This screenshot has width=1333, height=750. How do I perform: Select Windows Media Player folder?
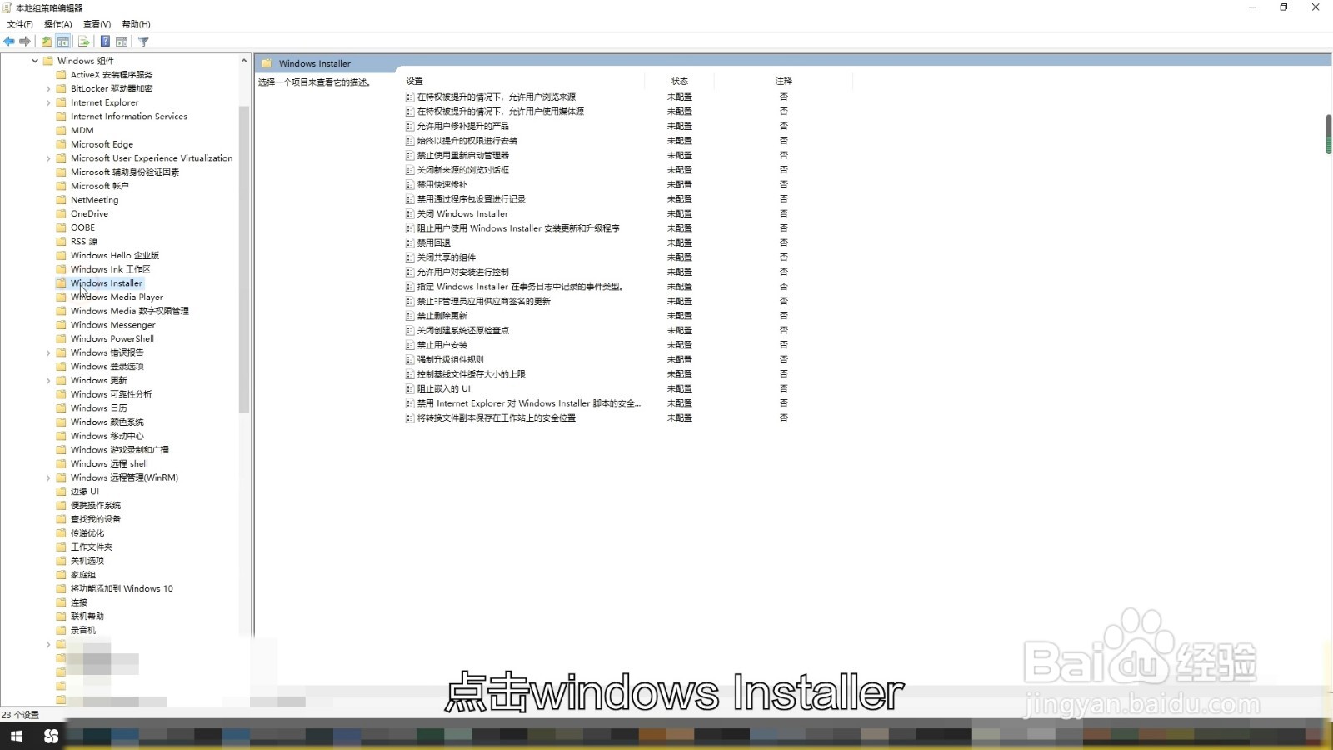pos(117,297)
